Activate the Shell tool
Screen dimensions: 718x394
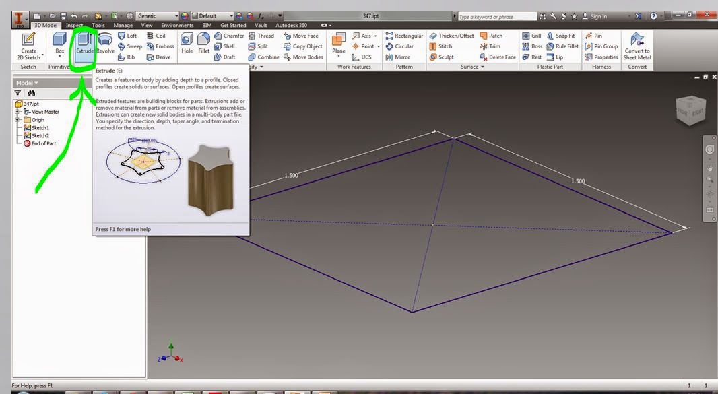tap(228, 46)
